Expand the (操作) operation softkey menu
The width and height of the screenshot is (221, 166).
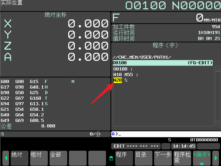pyautogui.click(x=201, y=158)
